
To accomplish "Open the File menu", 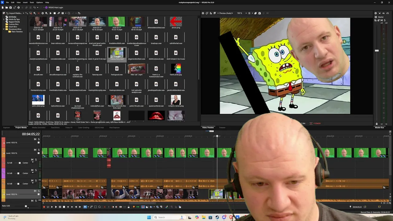I will (7, 2).
